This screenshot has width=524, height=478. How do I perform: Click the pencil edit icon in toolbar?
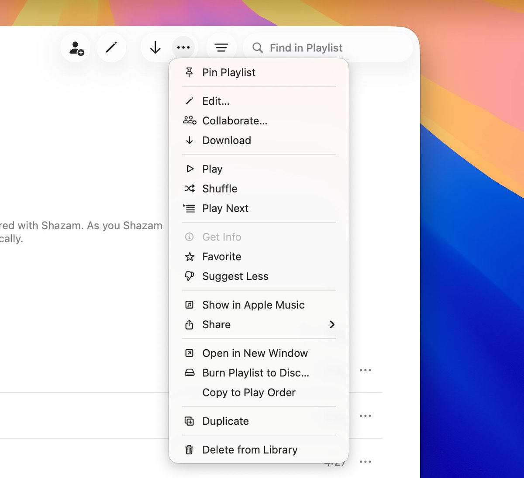point(111,48)
